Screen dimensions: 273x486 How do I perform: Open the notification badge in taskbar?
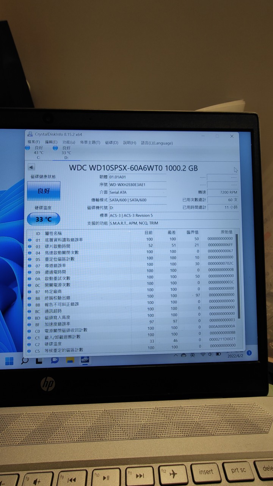click(x=249, y=353)
